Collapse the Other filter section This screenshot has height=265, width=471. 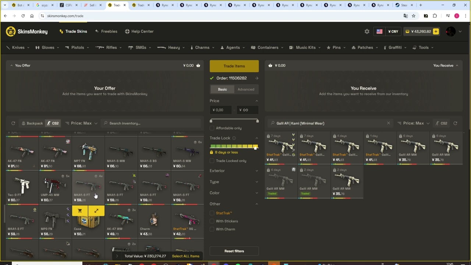(x=234, y=204)
